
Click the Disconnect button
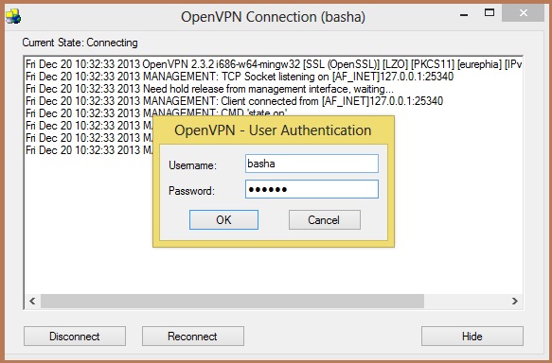click(75, 337)
